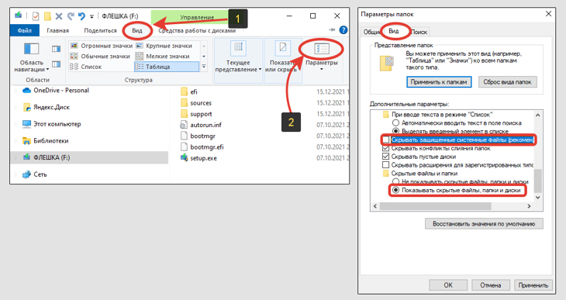Expand the Этот компьютер tree node

[16, 124]
